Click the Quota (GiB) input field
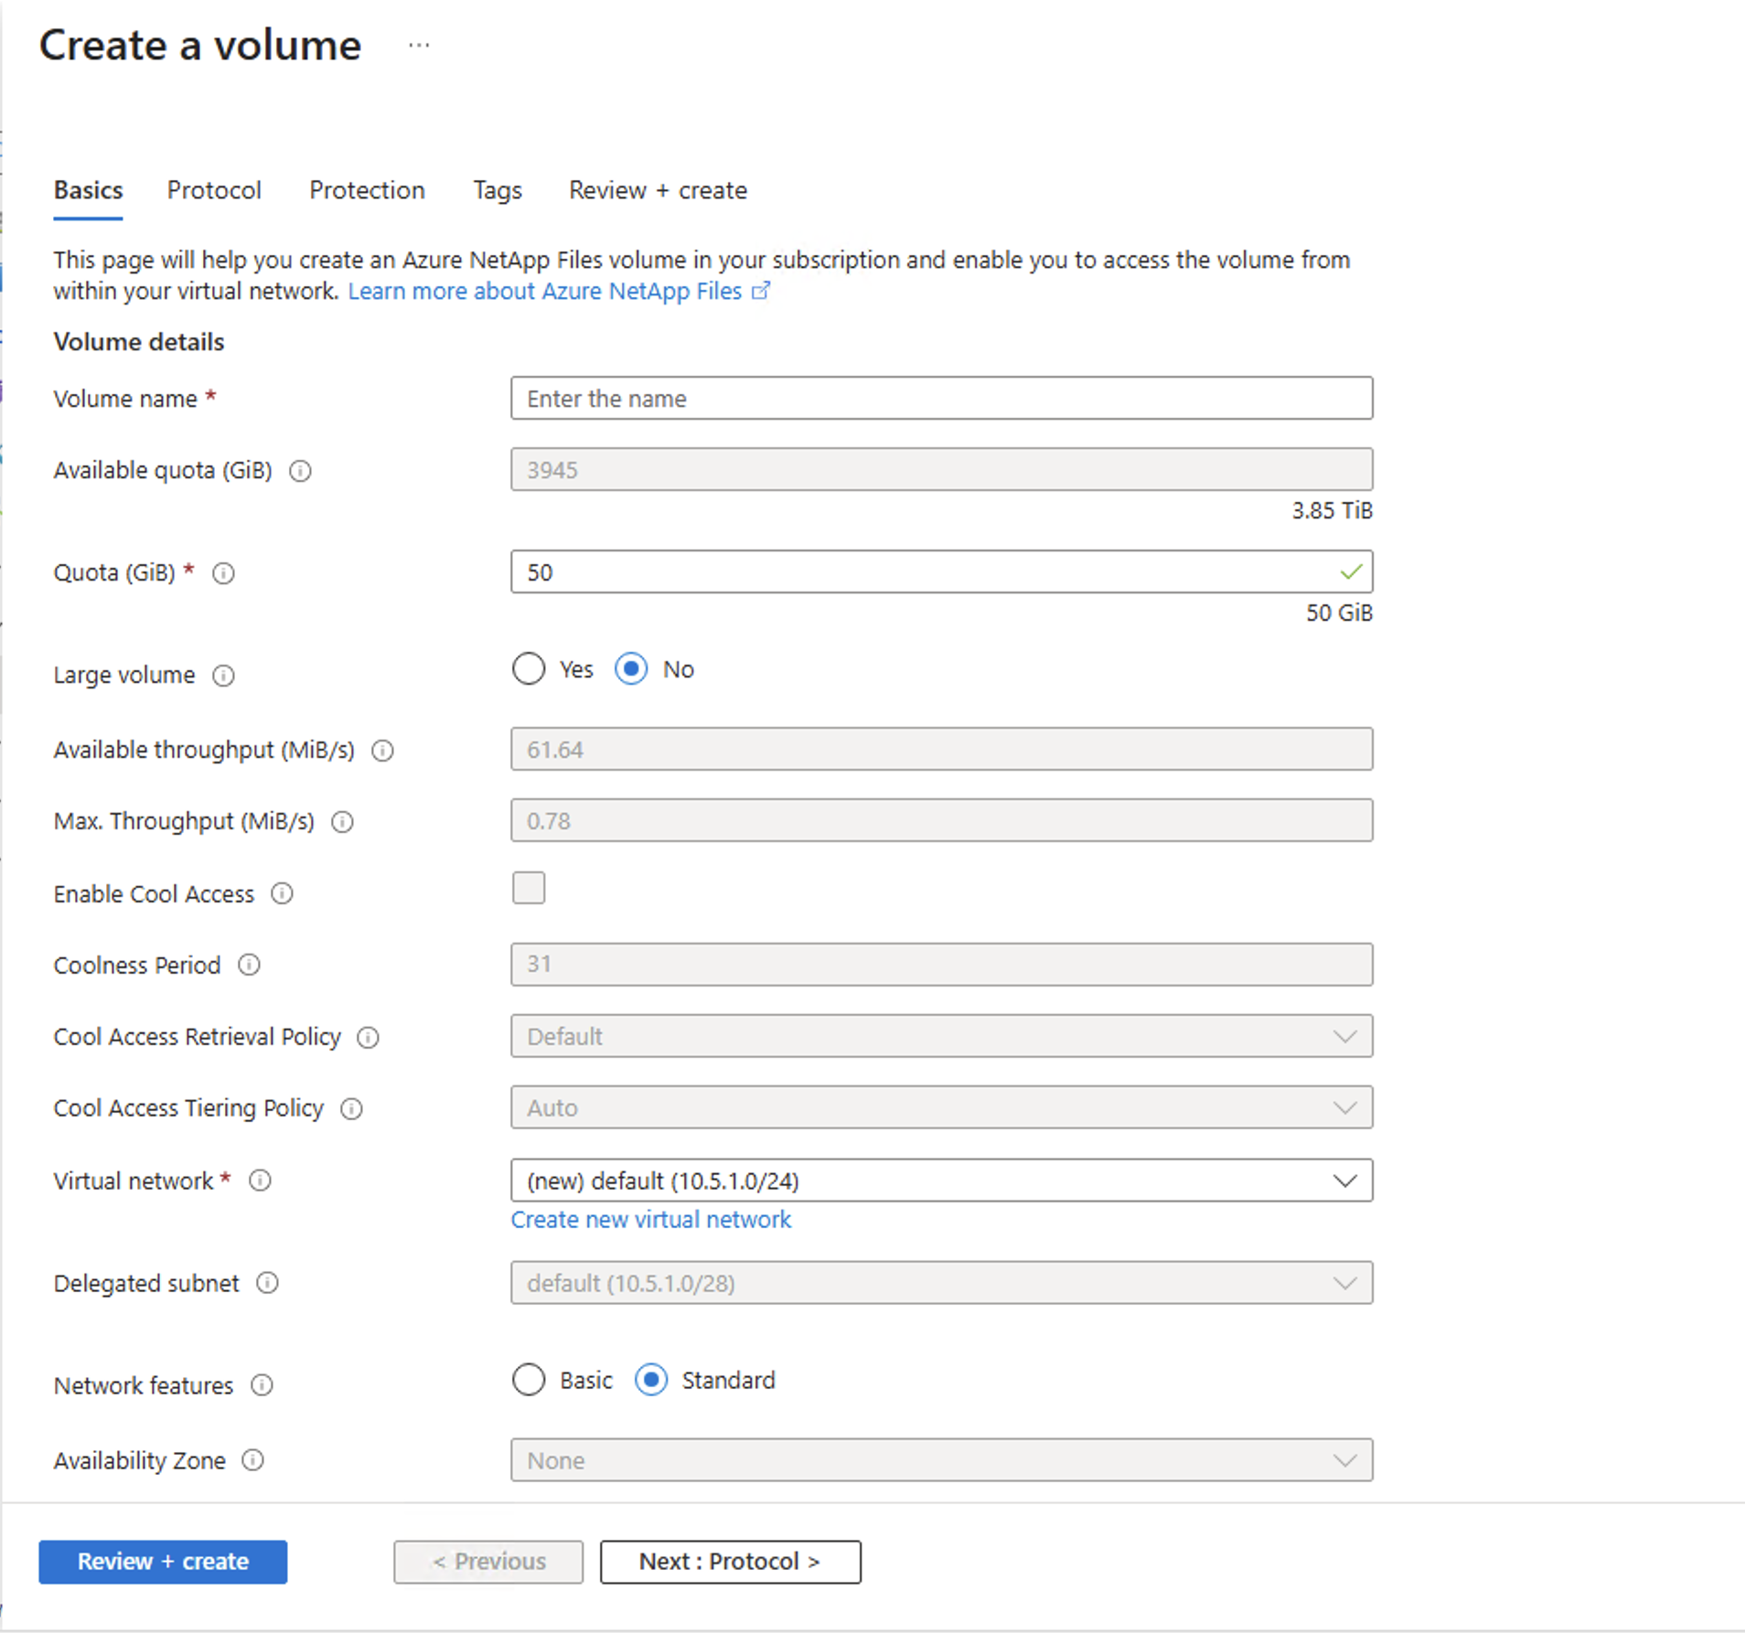Screen dimensions: 1745x1633 pyautogui.click(x=941, y=571)
